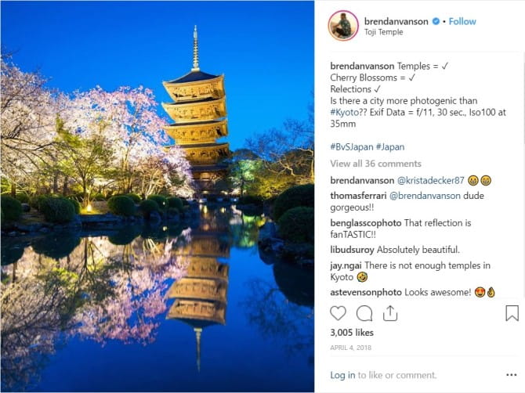Click the Log in link
The height and width of the screenshot is (393, 525).
[x=342, y=375]
